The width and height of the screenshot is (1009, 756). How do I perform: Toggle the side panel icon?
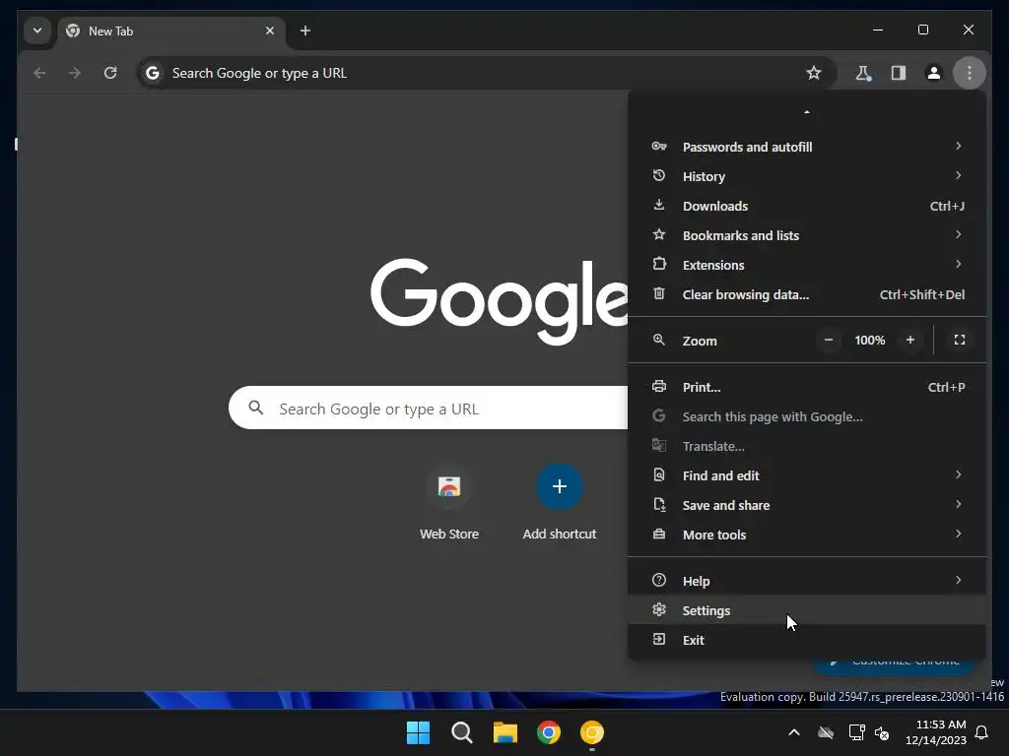click(x=899, y=73)
